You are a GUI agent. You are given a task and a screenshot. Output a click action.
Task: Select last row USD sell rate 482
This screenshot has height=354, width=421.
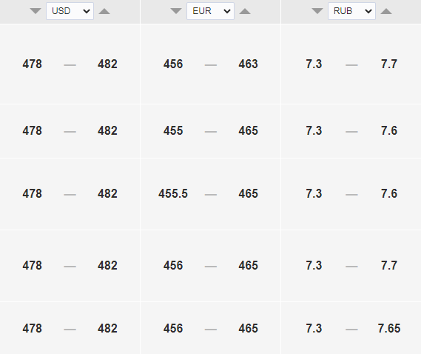point(107,328)
